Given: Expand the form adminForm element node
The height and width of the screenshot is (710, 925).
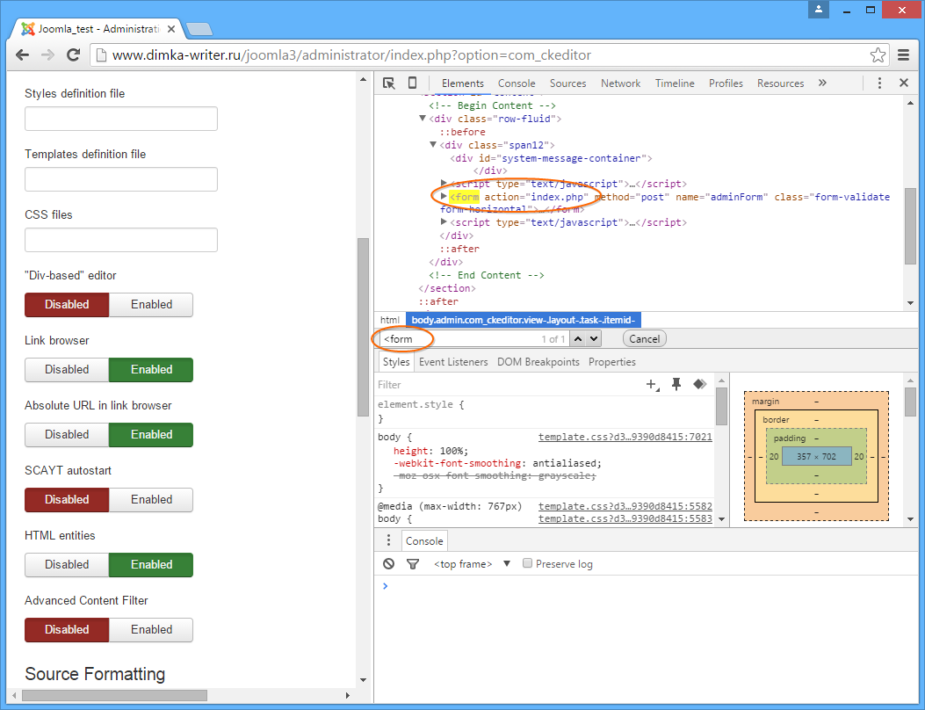Looking at the screenshot, I should (x=444, y=196).
